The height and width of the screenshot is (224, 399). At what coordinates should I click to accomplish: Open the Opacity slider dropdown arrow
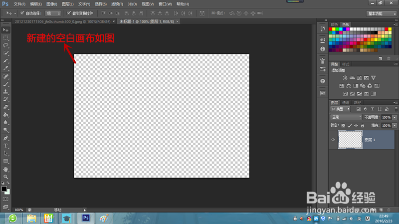point(395,117)
